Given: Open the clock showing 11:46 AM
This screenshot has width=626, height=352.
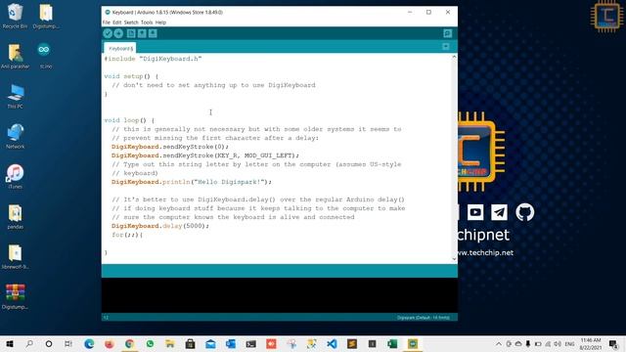Looking at the screenshot, I should (591, 343).
